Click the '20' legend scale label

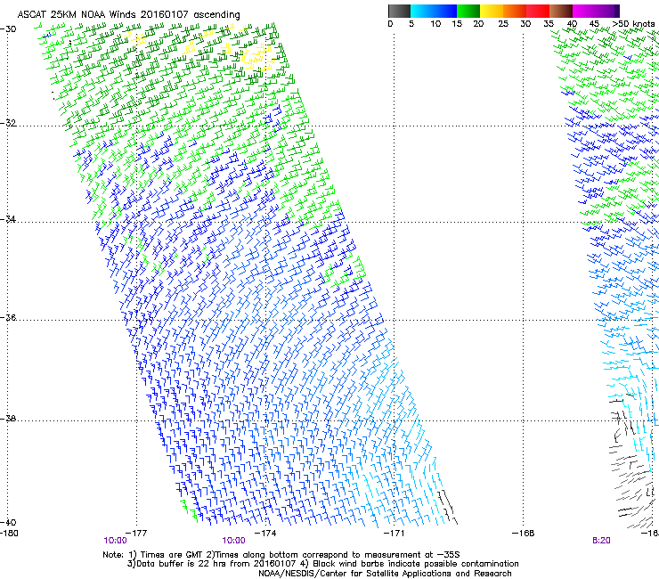tap(478, 24)
